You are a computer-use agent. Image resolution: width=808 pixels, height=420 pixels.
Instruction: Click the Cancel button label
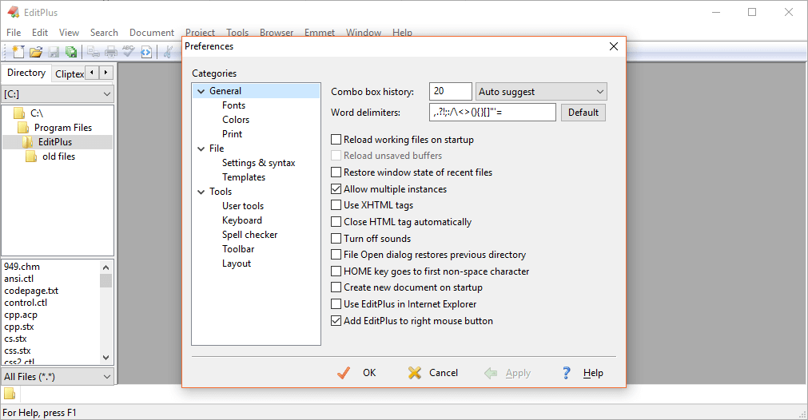(x=444, y=373)
